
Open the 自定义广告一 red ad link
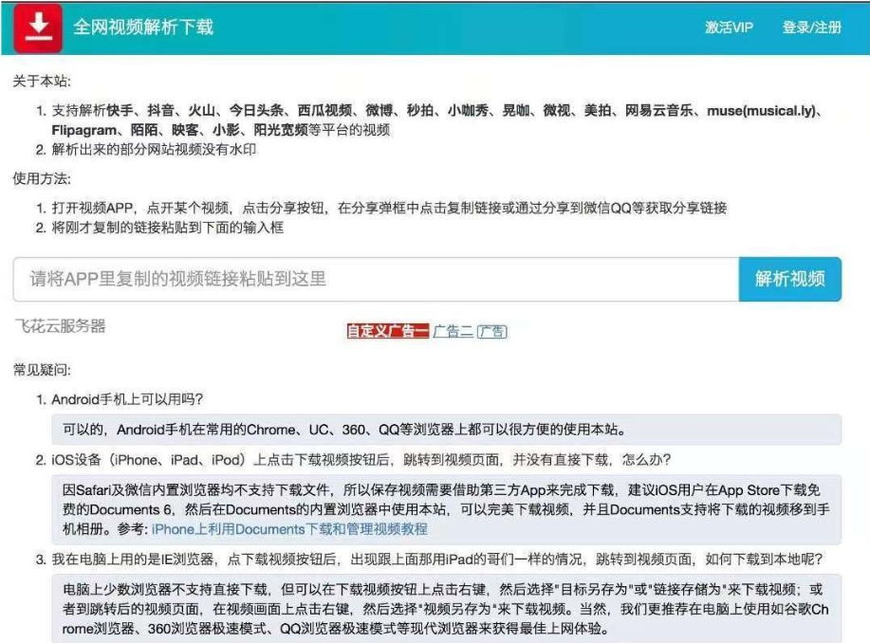coord(388,331)
